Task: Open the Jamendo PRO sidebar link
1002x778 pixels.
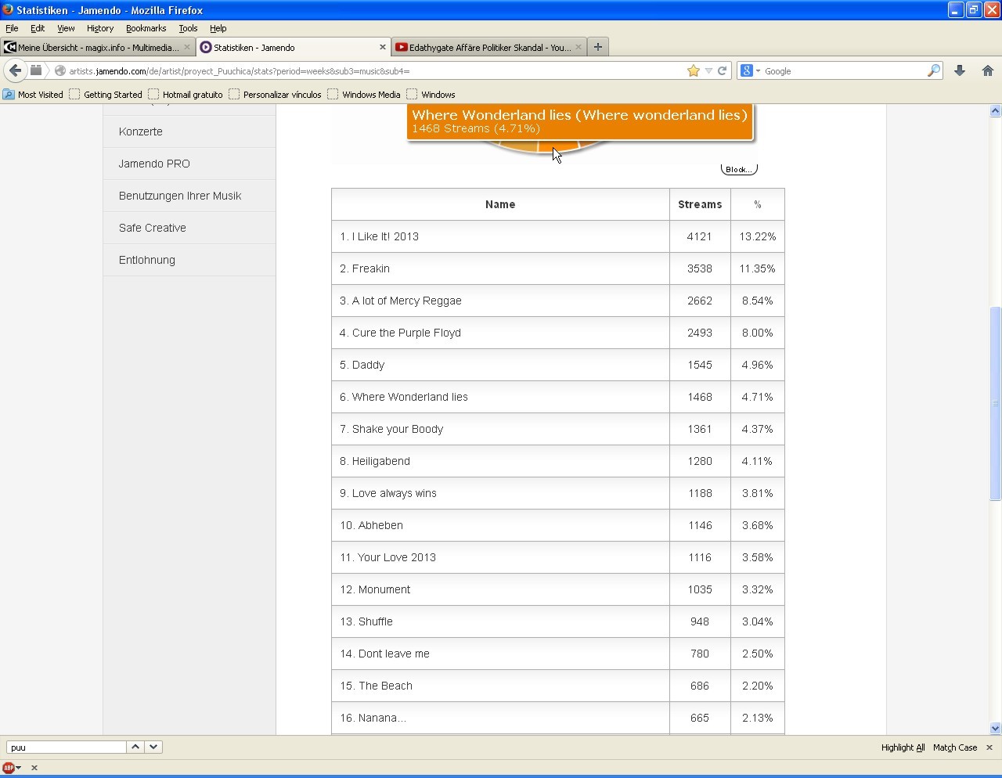Action: point(153,164)
